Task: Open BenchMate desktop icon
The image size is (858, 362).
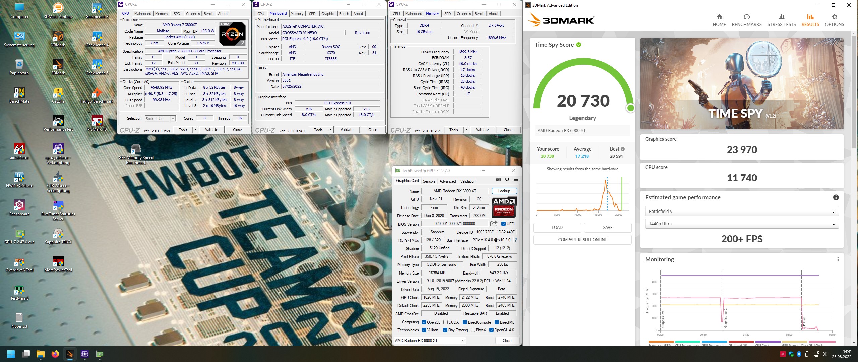Action: pyautogui.click(x=19, y=95)
